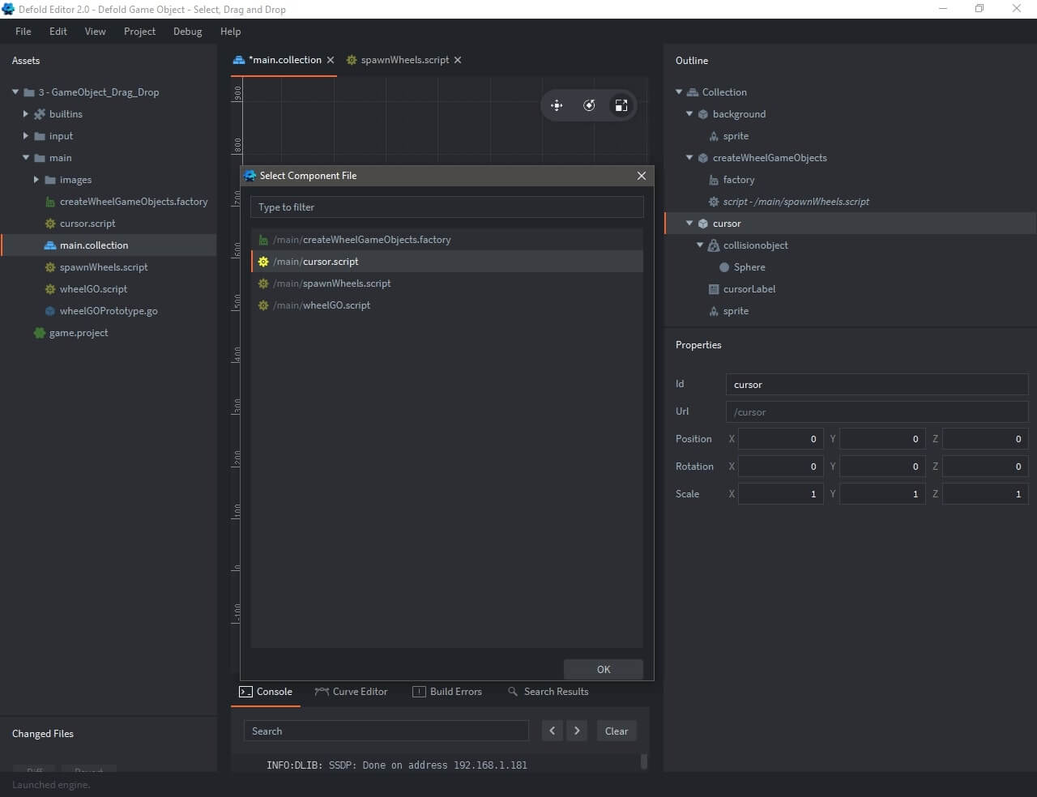Click the console Search field
Viewport: 1037px width, 797px height.
(x=386, y=731)
